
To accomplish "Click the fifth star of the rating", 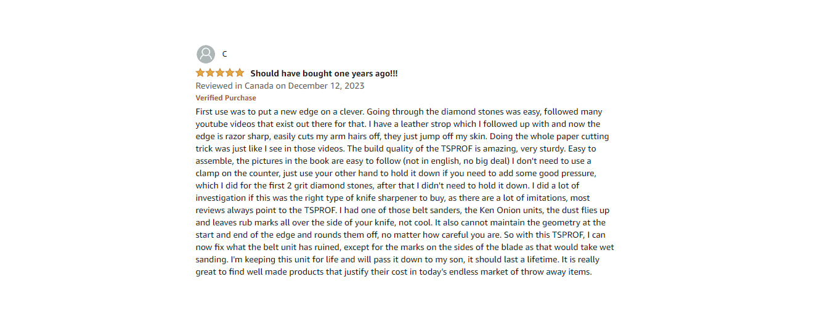I will point(240,73).
